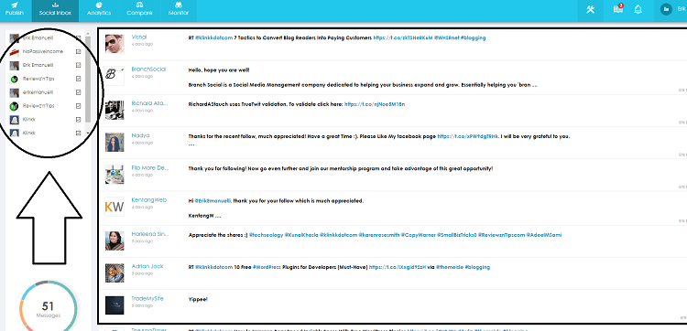Toggle the Erik Emanuelli checkbox just below NoPassiveIncome
The width and height of the screenshot is (687, 331).
79,65
